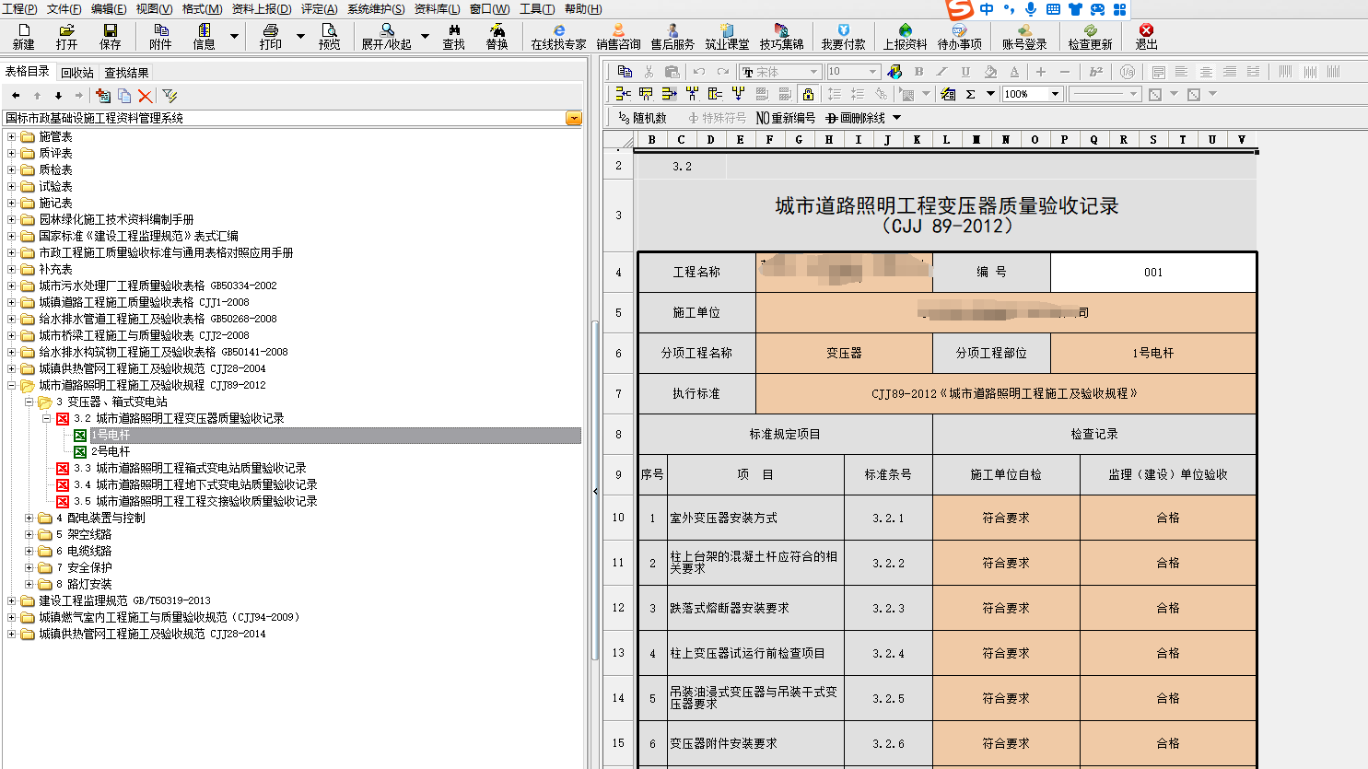Click the red 退出 (Exit) icon

click(1146, 37)
